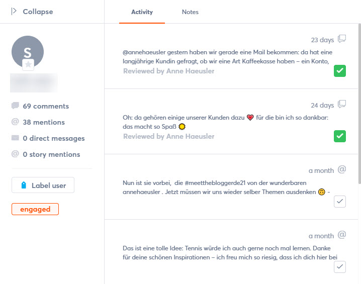Mark the Tennis mention as reviewed
The height and width of the screenshot is (284, 361).
pyautogui.click(x=340, y=267)
